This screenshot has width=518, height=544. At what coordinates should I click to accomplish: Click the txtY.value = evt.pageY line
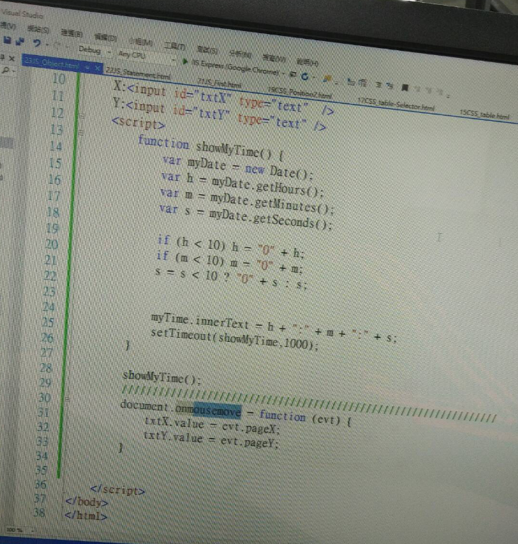tap(211, 439)
